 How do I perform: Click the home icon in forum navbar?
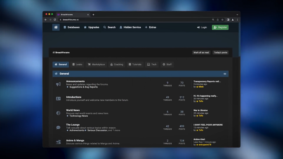click(56, 27)
